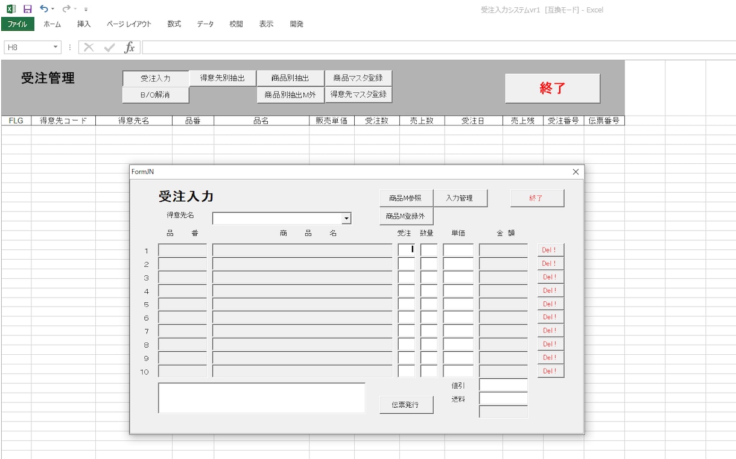This screenshot has width=736, height=459.
Task: Click the 伝票番号 column header
Action: (604, 120)
